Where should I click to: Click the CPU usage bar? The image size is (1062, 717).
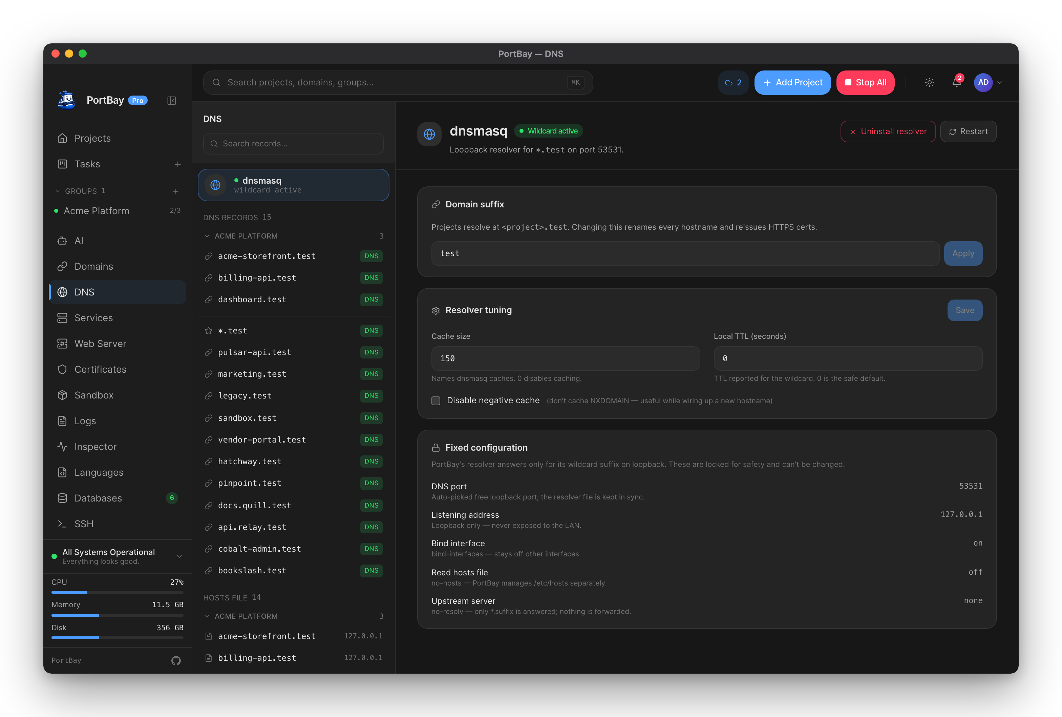point(118,592)
